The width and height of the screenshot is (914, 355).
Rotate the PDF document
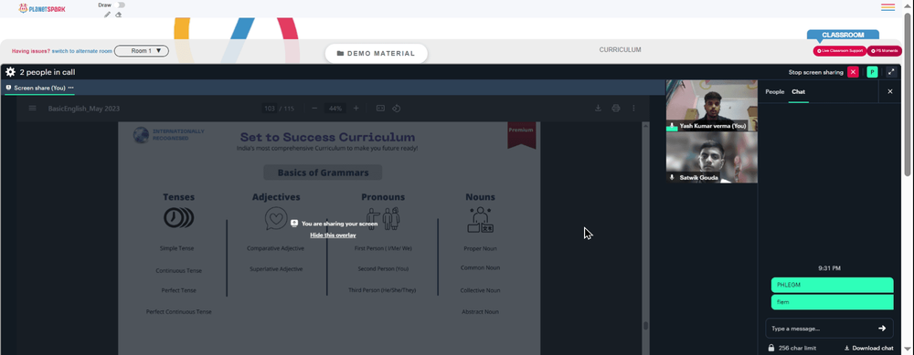click(x=397, y=109)
